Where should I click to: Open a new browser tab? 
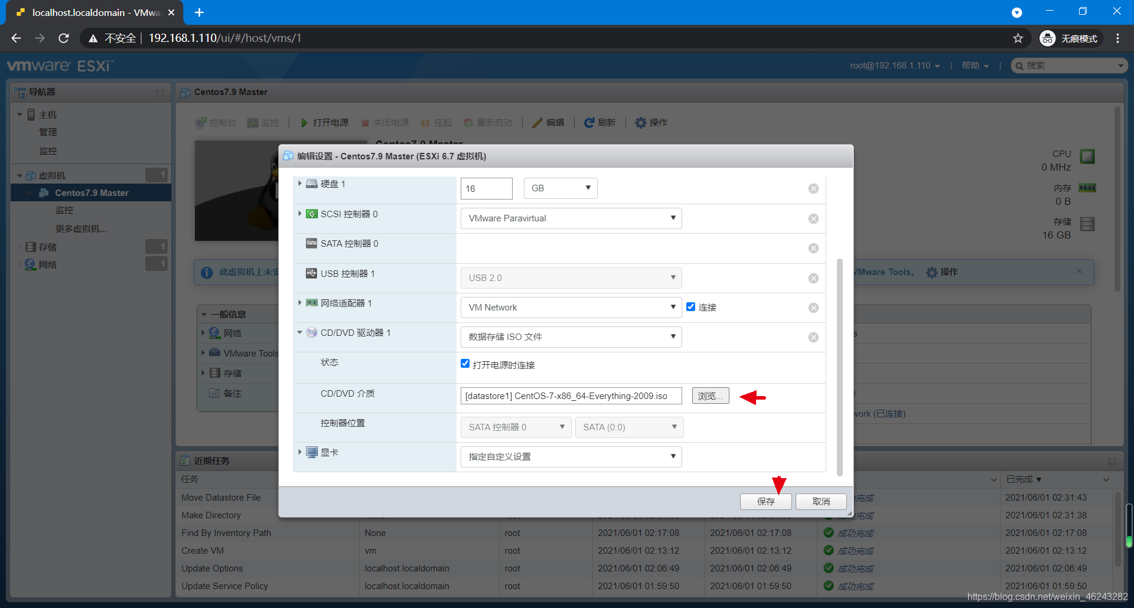(199, 12)
